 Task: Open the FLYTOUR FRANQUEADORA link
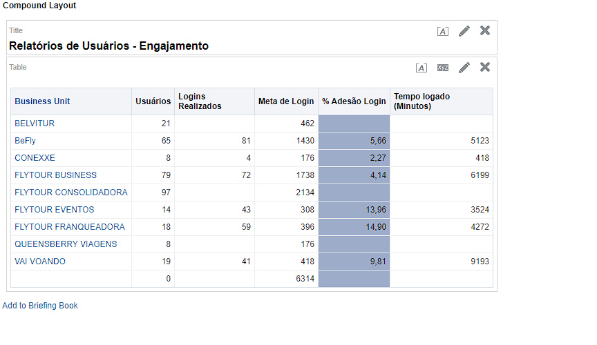coord(70,227)
